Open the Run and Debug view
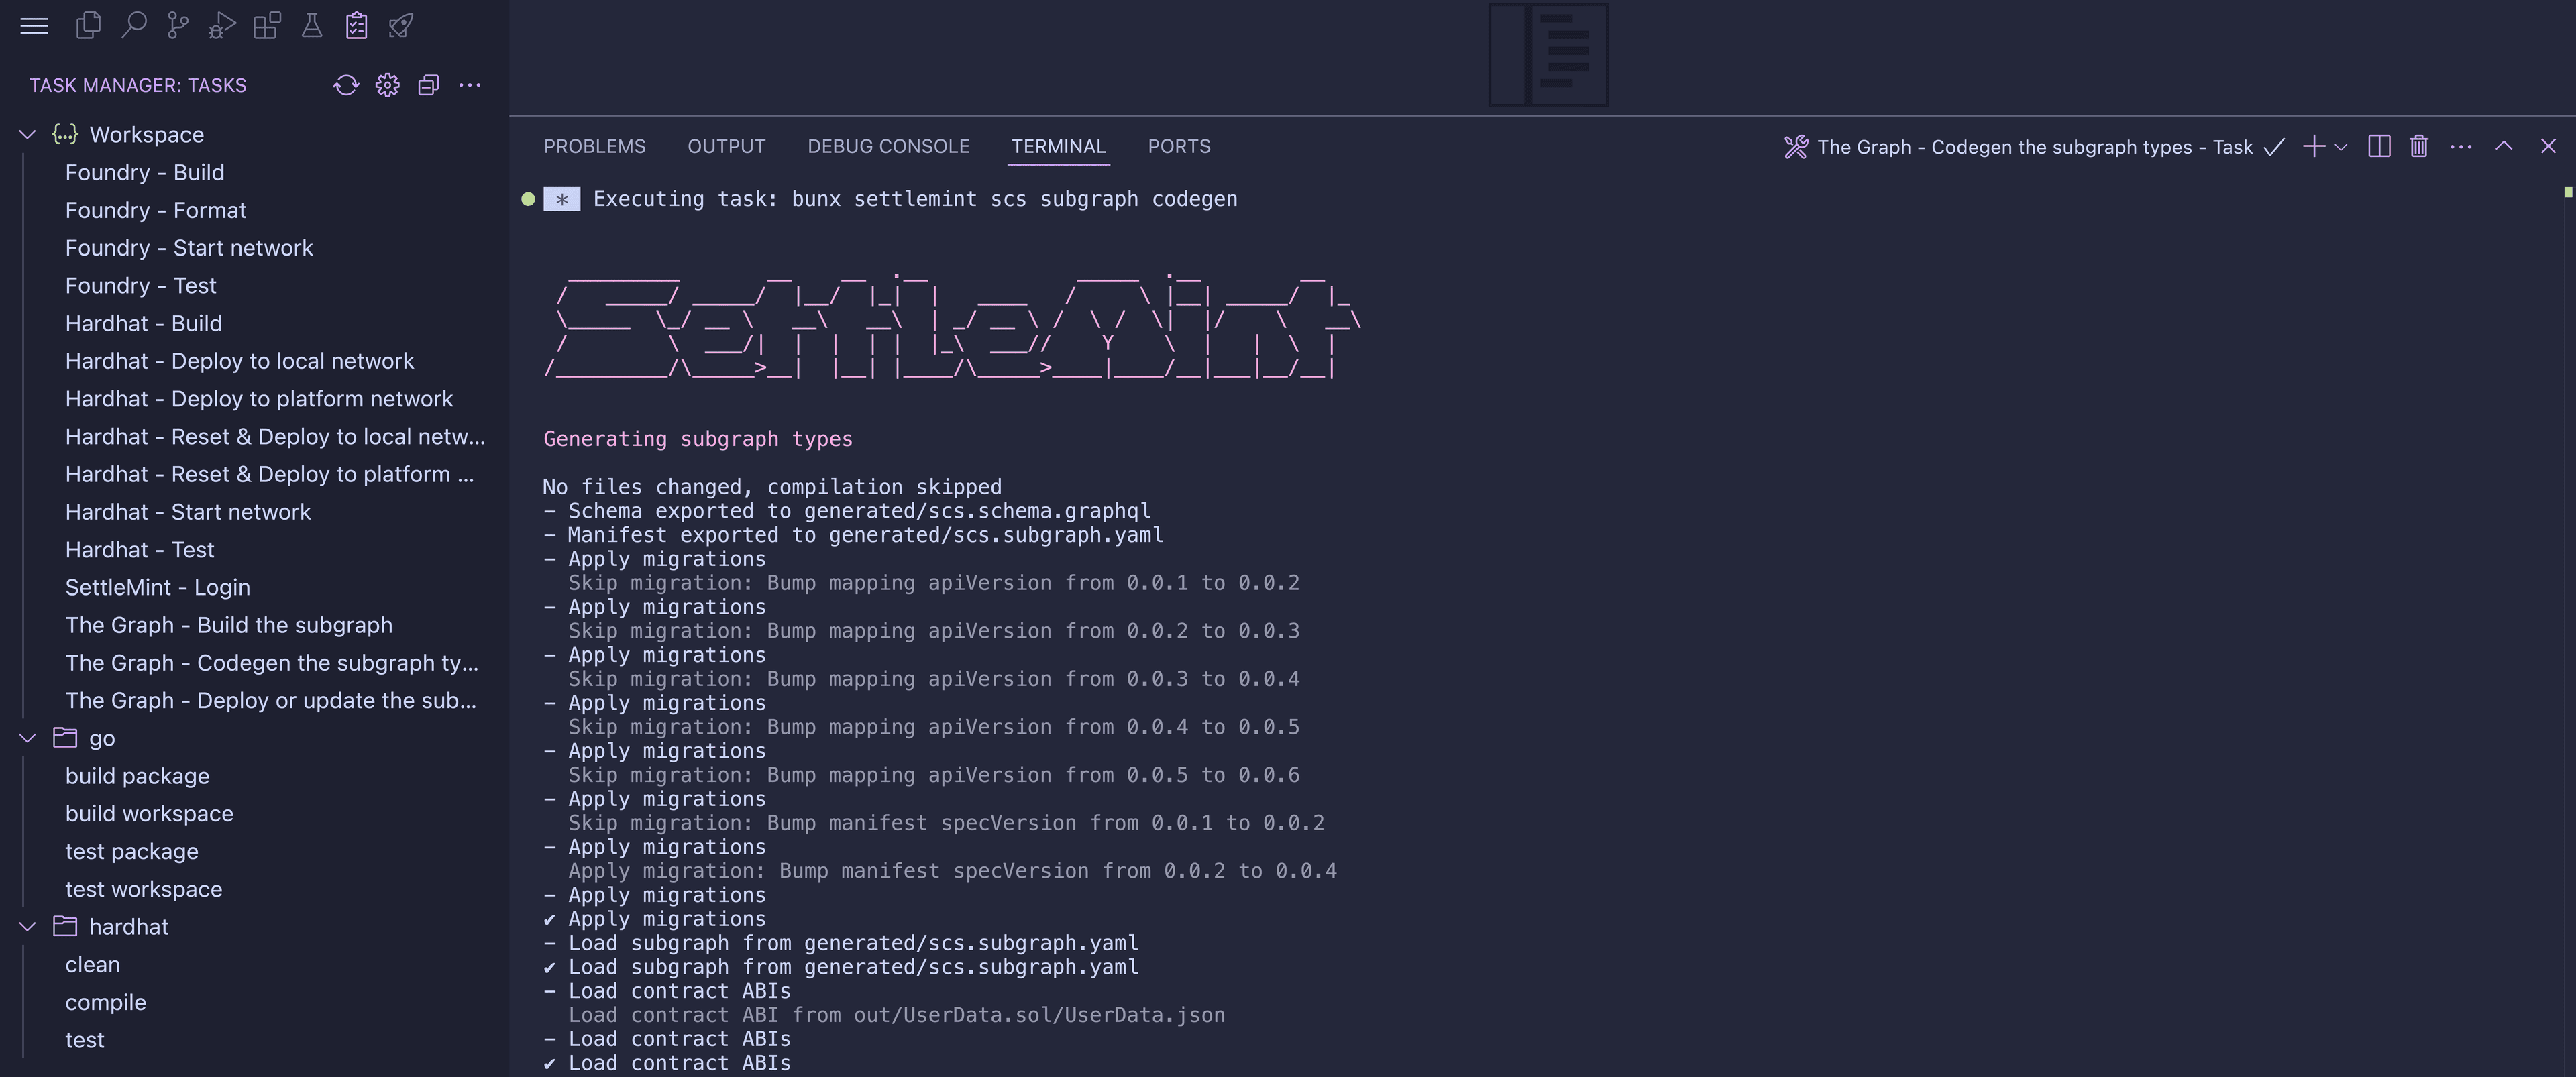This screenshot has height=1077, width=2576. 222,26
